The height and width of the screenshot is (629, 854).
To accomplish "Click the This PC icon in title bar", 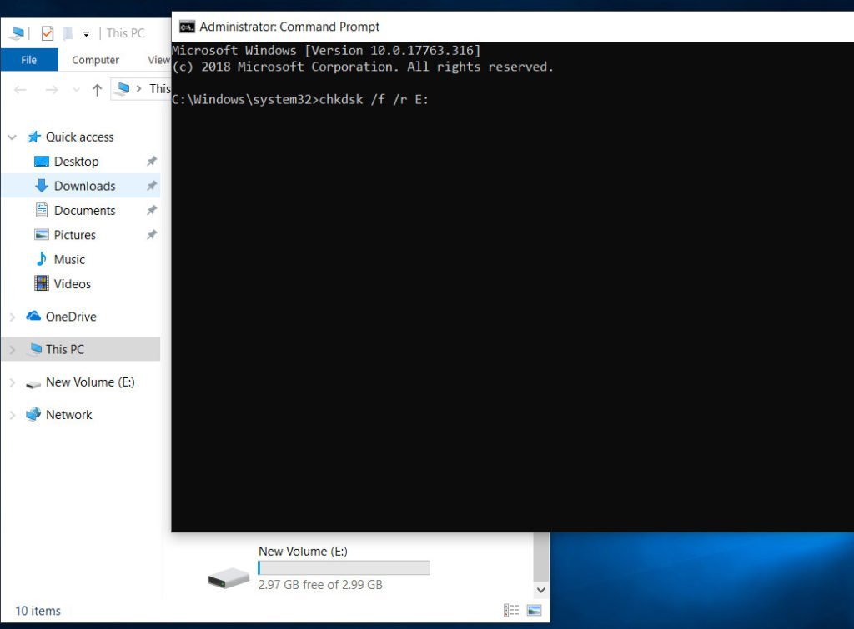I will click(x=17, y=33).
